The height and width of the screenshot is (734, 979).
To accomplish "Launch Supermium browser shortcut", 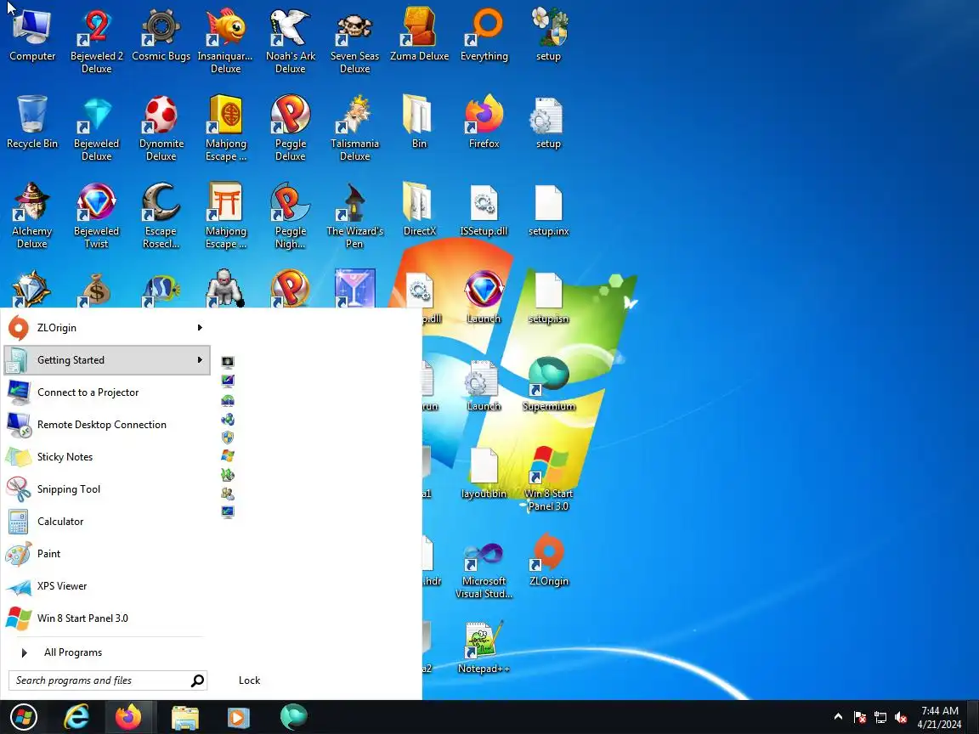I will coord(548,385).
